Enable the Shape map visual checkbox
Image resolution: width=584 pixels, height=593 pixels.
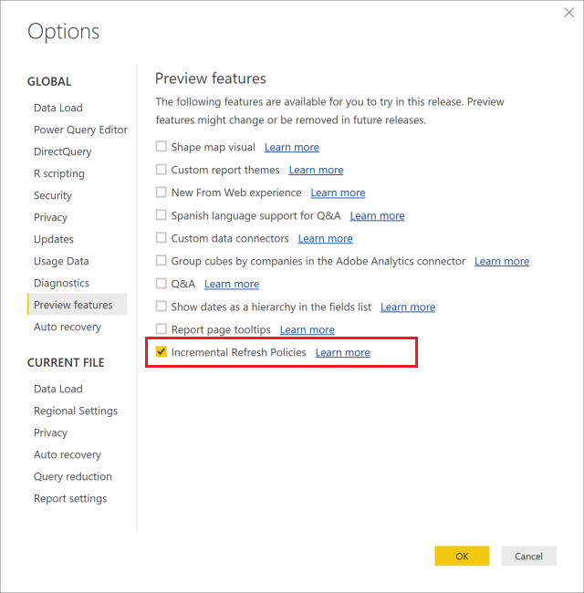click(x=162, y=146)
